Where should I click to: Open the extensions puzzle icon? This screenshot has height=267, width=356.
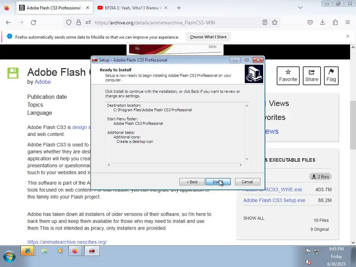coord(335,22)
